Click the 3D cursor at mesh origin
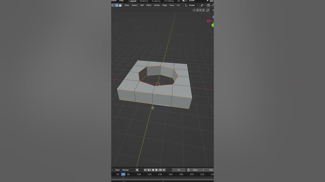Viewport: 325px width, 182px height. tap(158, 84)
